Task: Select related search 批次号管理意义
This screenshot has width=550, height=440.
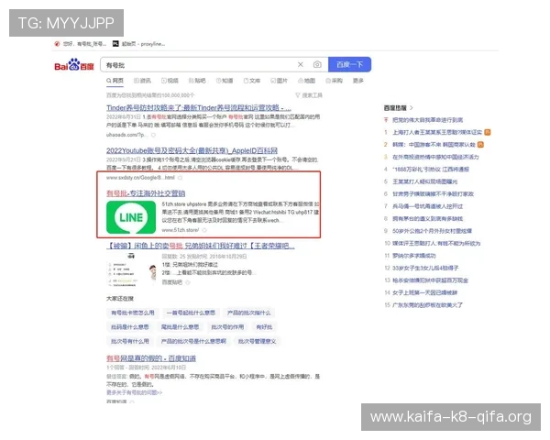Action: tap(257, 341)
